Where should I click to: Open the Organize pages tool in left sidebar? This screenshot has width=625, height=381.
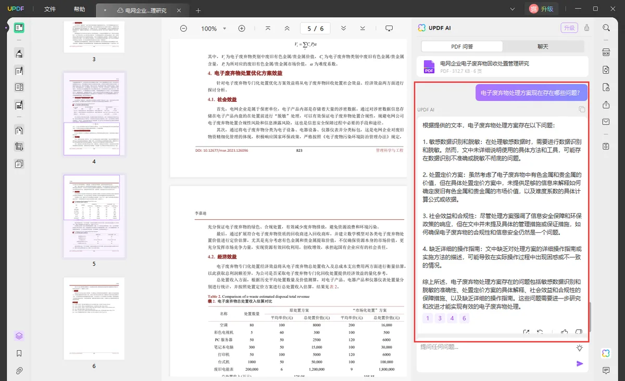[x=19, y=130]
